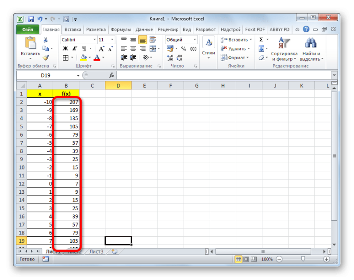354x280 pixels.
Task: Decrease decimal places
Action: (179, 58)
